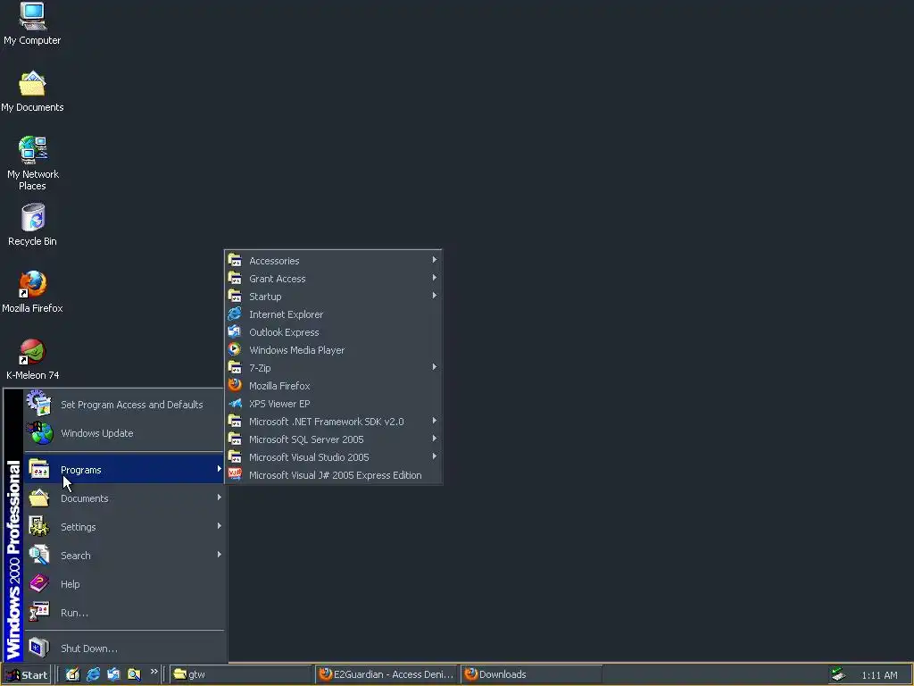Expand the Startup submenu arrow
This screenshot has width=914, height=686.
point(435,295)
